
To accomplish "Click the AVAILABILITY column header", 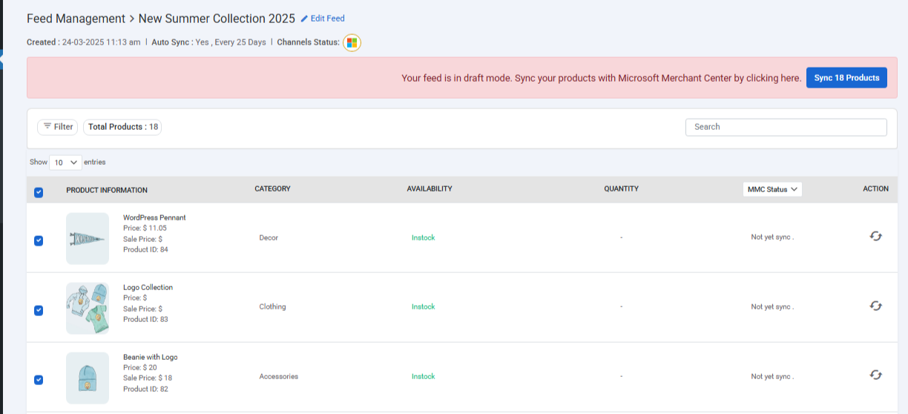I will pyautogui.click(x=430, y=188).
